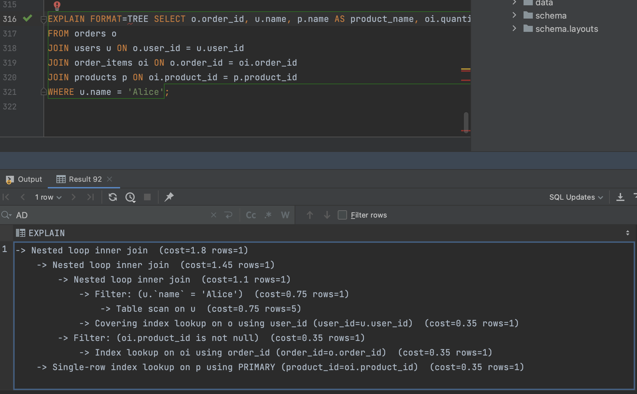637x394 pixels.
Task: Click the export data download icon
Action: (x=620, y=197)
